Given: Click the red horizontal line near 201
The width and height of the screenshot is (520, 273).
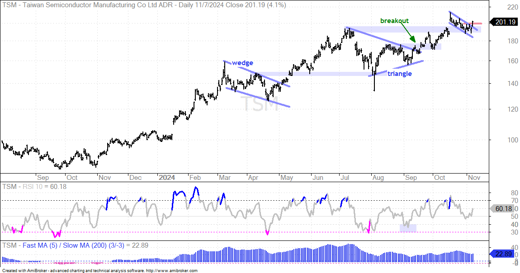Looking at the screenshot, I should click(x=477, y=23).
